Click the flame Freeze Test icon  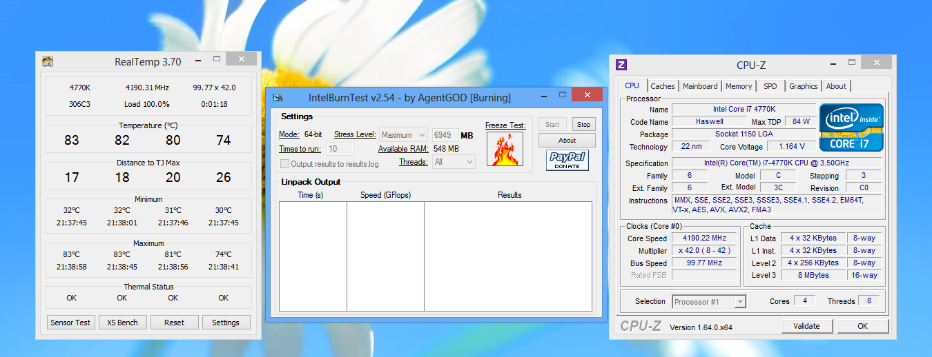tap(505, 150)
